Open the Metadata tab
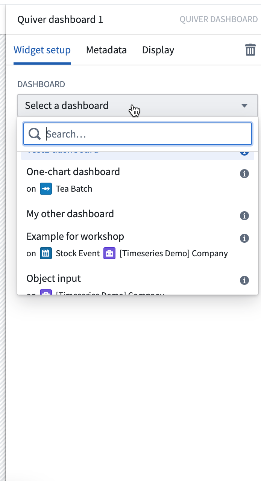This screenshot has height=481, width=261. pos(106,50)
